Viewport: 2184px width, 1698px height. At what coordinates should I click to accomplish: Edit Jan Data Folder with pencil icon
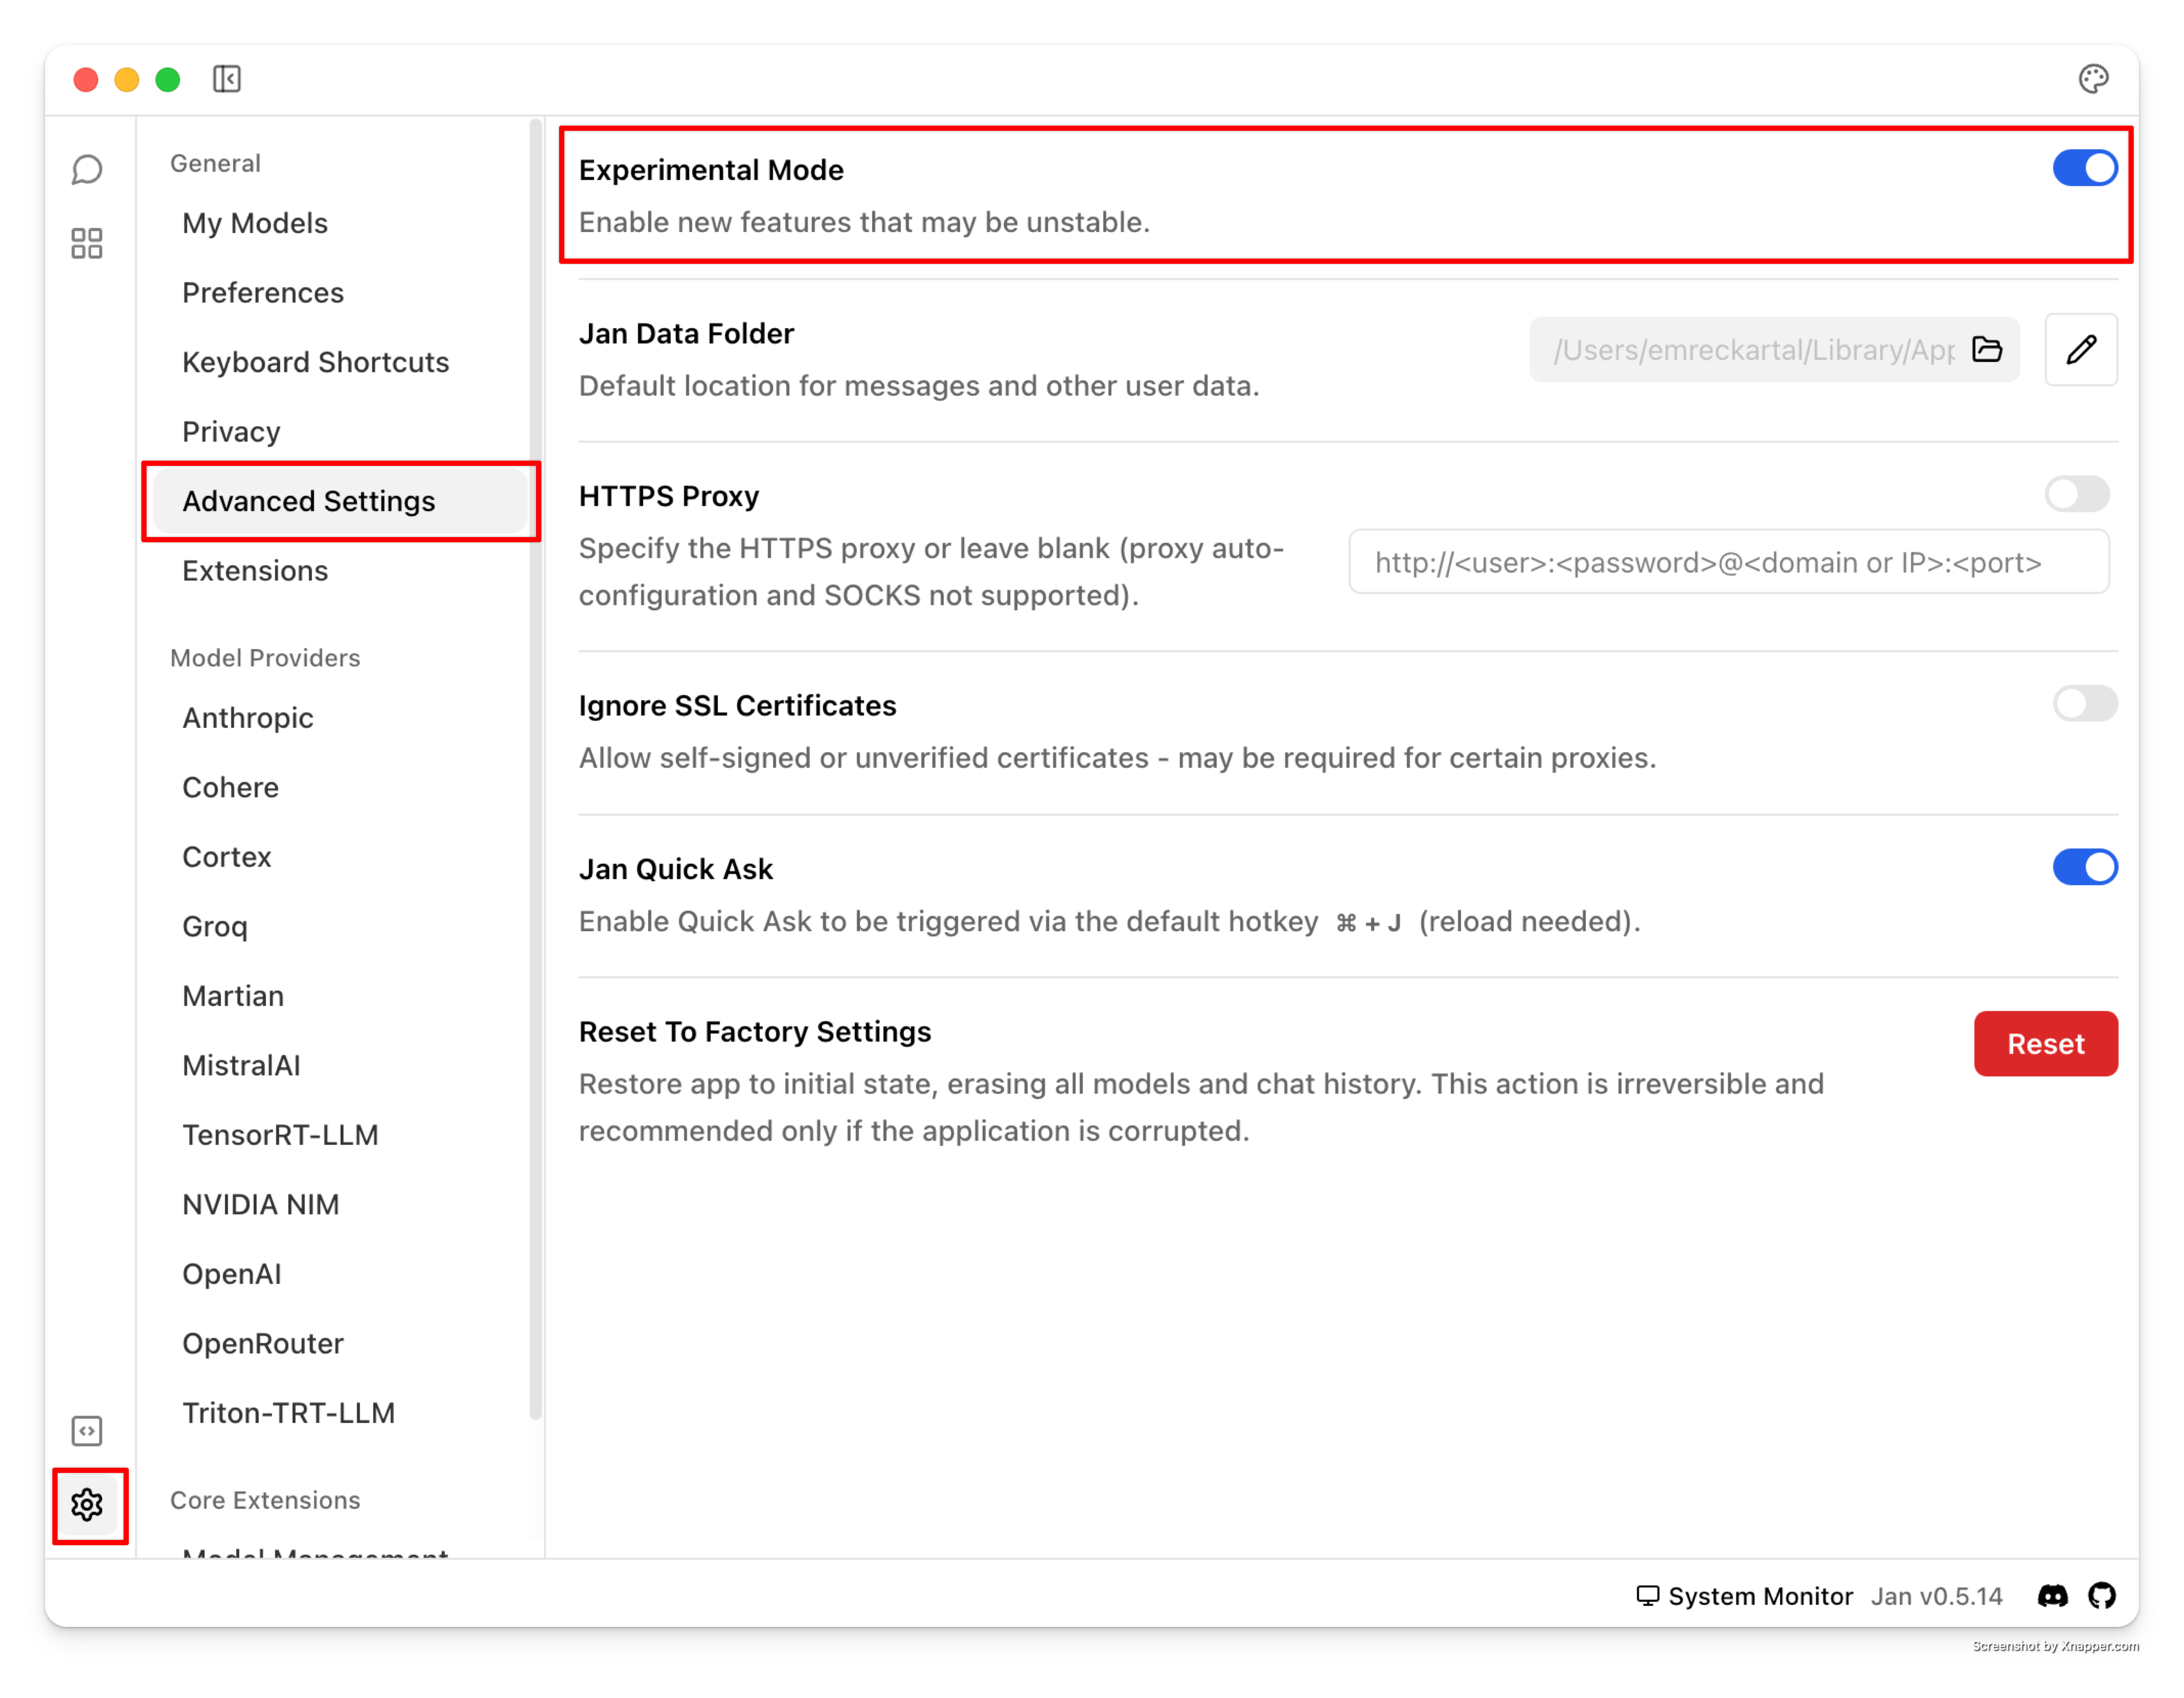pyautogui.click(x=2081, y=349)
